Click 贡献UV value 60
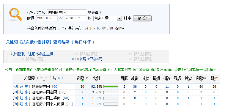The height and width of the screenshot is (110, 225). 201,87
